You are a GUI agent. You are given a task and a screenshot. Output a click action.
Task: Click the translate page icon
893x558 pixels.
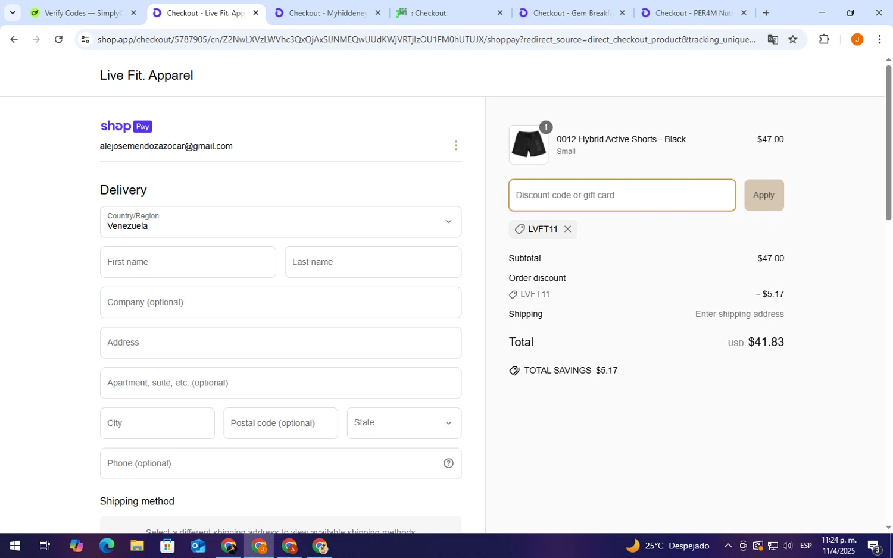point(773,39)
